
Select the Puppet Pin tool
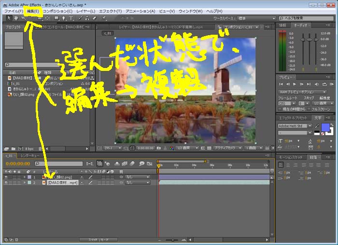104,18
